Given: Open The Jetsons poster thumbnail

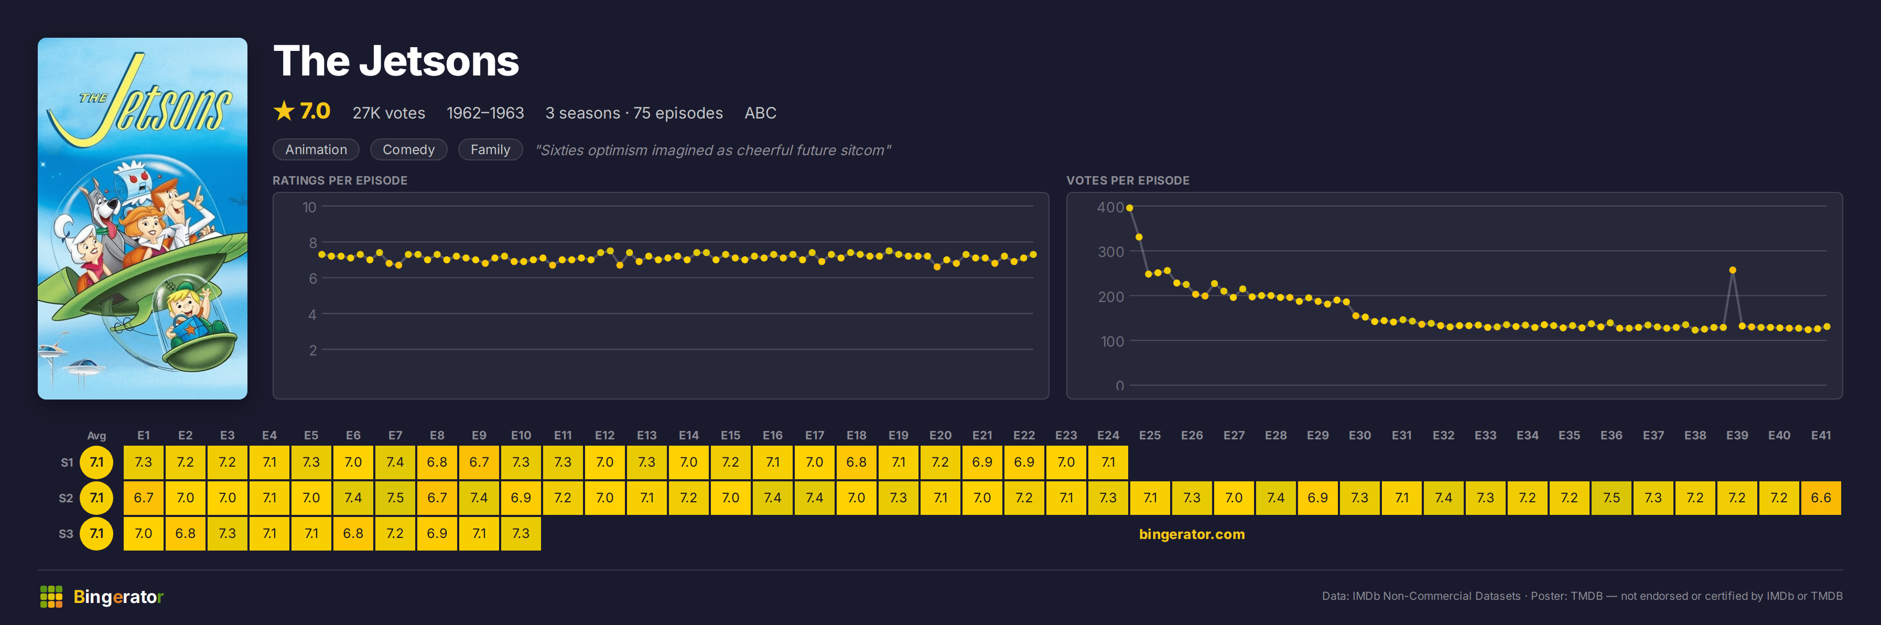Looking at the screenshot, I should [x=143, y=218].
